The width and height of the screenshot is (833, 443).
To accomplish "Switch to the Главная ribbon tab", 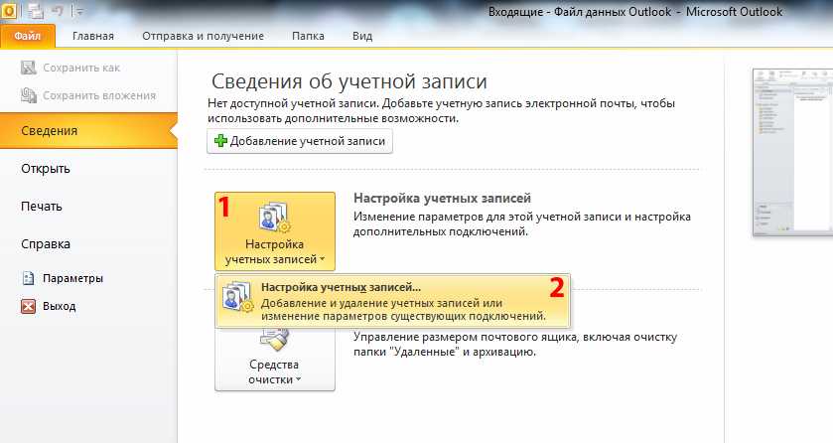I will pos(93,36).
